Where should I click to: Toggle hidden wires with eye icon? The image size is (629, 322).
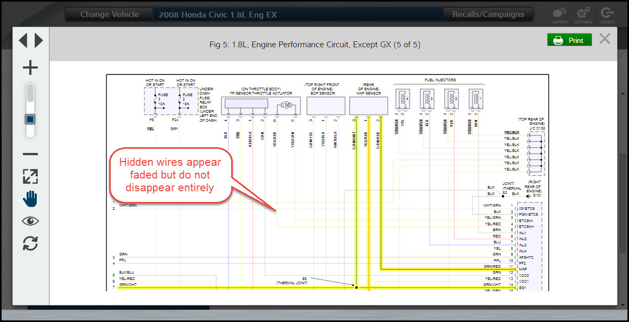click(x=30, y=221)
